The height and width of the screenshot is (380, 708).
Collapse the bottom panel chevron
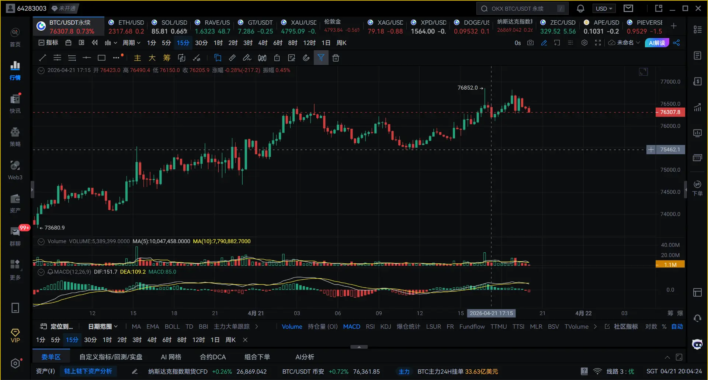(x=667, y=357)
